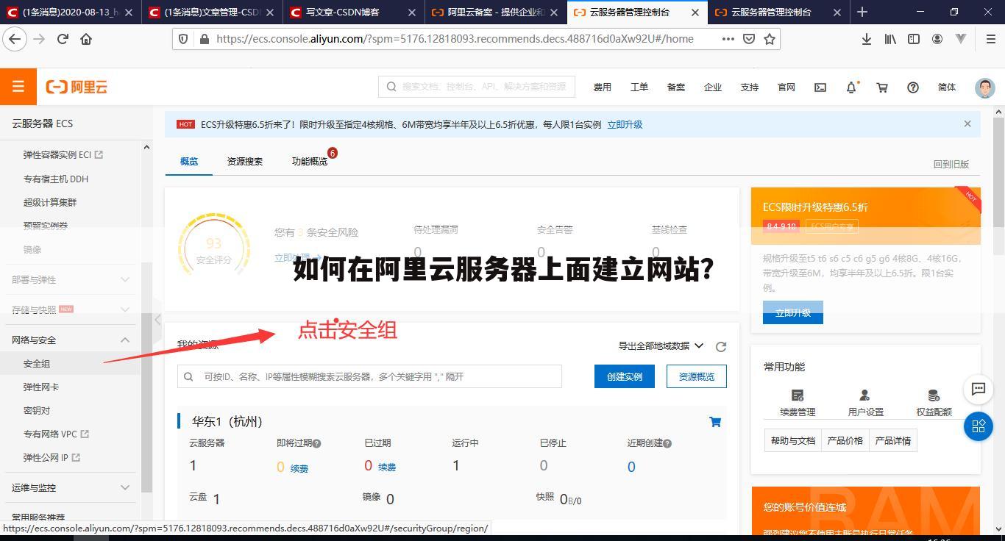
Task: Click the Aliyun logo
Action: click(x=77, y=87)
